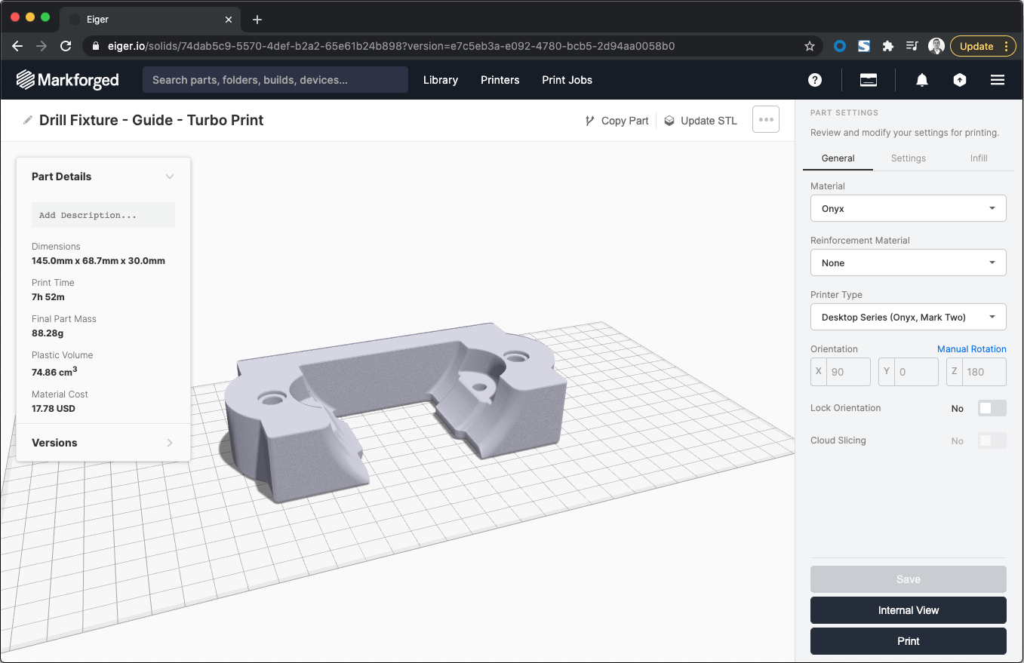Screen dimensions: 1024x663
Task: Click the S extension icon
Action: [864, 46]
